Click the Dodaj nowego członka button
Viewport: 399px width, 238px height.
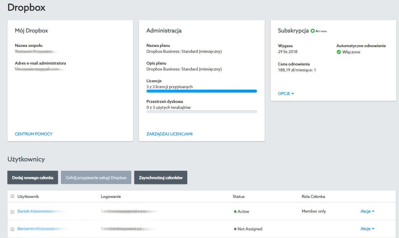[x=33, y=178]
